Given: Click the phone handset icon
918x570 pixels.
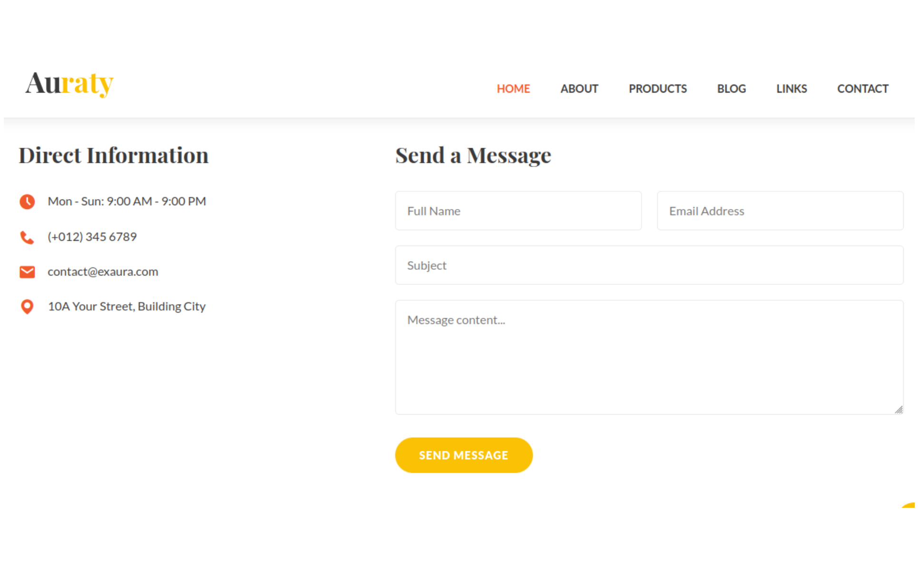Looking at the screenshot, I should (x=27, y=237).
